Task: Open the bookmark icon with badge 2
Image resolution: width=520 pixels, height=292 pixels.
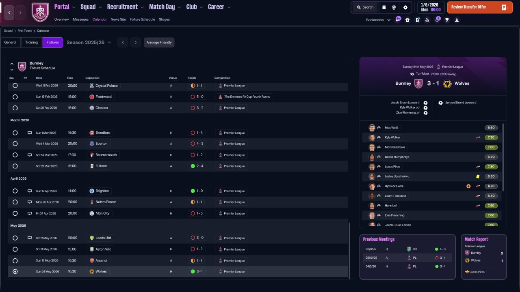Action: pos(437,19)
